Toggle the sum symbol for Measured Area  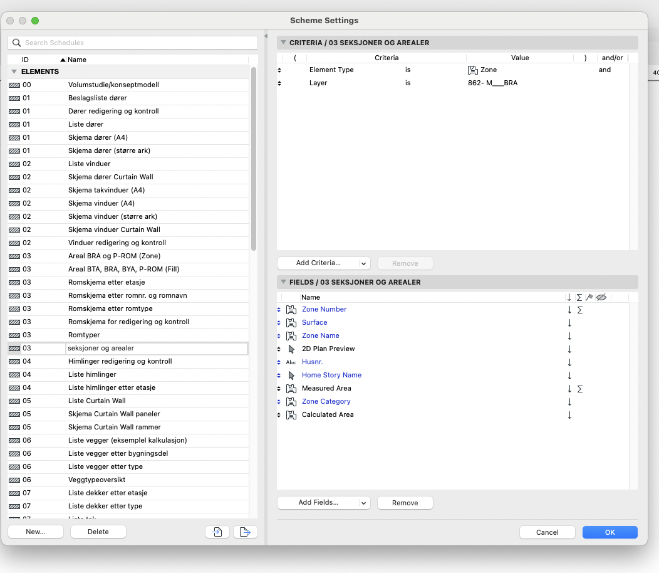579,388
